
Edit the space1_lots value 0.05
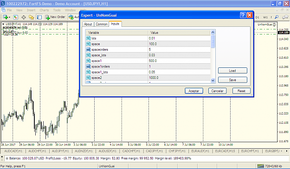click(x=179, y=72)
